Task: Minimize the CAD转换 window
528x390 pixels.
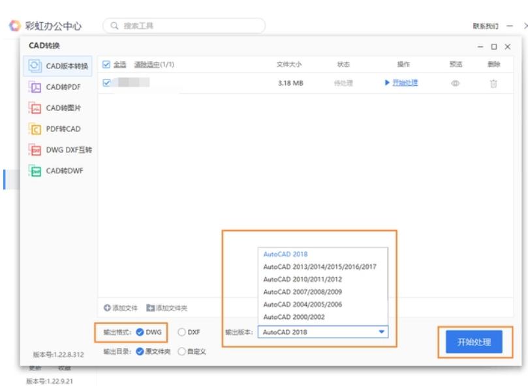Action: pos(480,47)
